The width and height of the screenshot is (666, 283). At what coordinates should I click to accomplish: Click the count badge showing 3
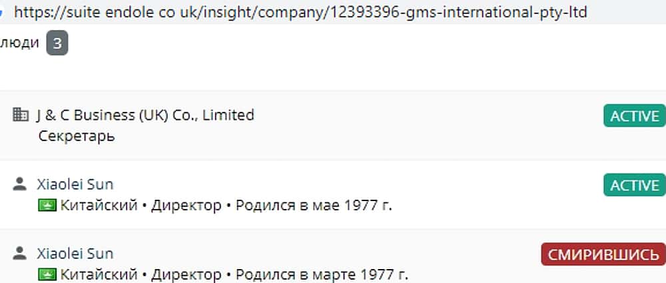[x=57, y=44]
